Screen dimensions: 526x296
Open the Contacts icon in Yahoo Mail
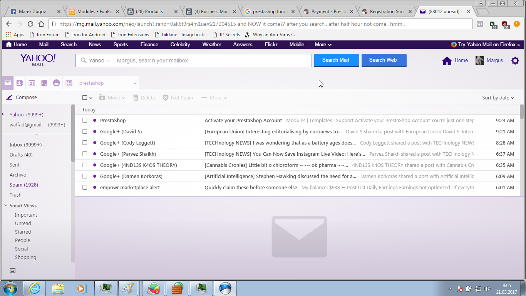(20, 83)
